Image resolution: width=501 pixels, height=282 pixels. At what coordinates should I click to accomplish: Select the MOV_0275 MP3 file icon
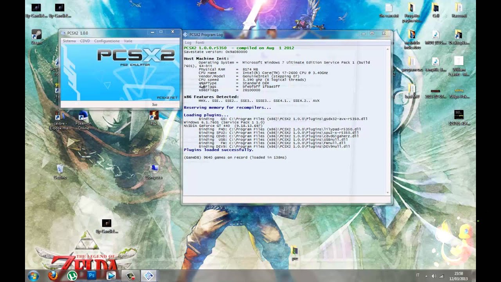[436, 37]
